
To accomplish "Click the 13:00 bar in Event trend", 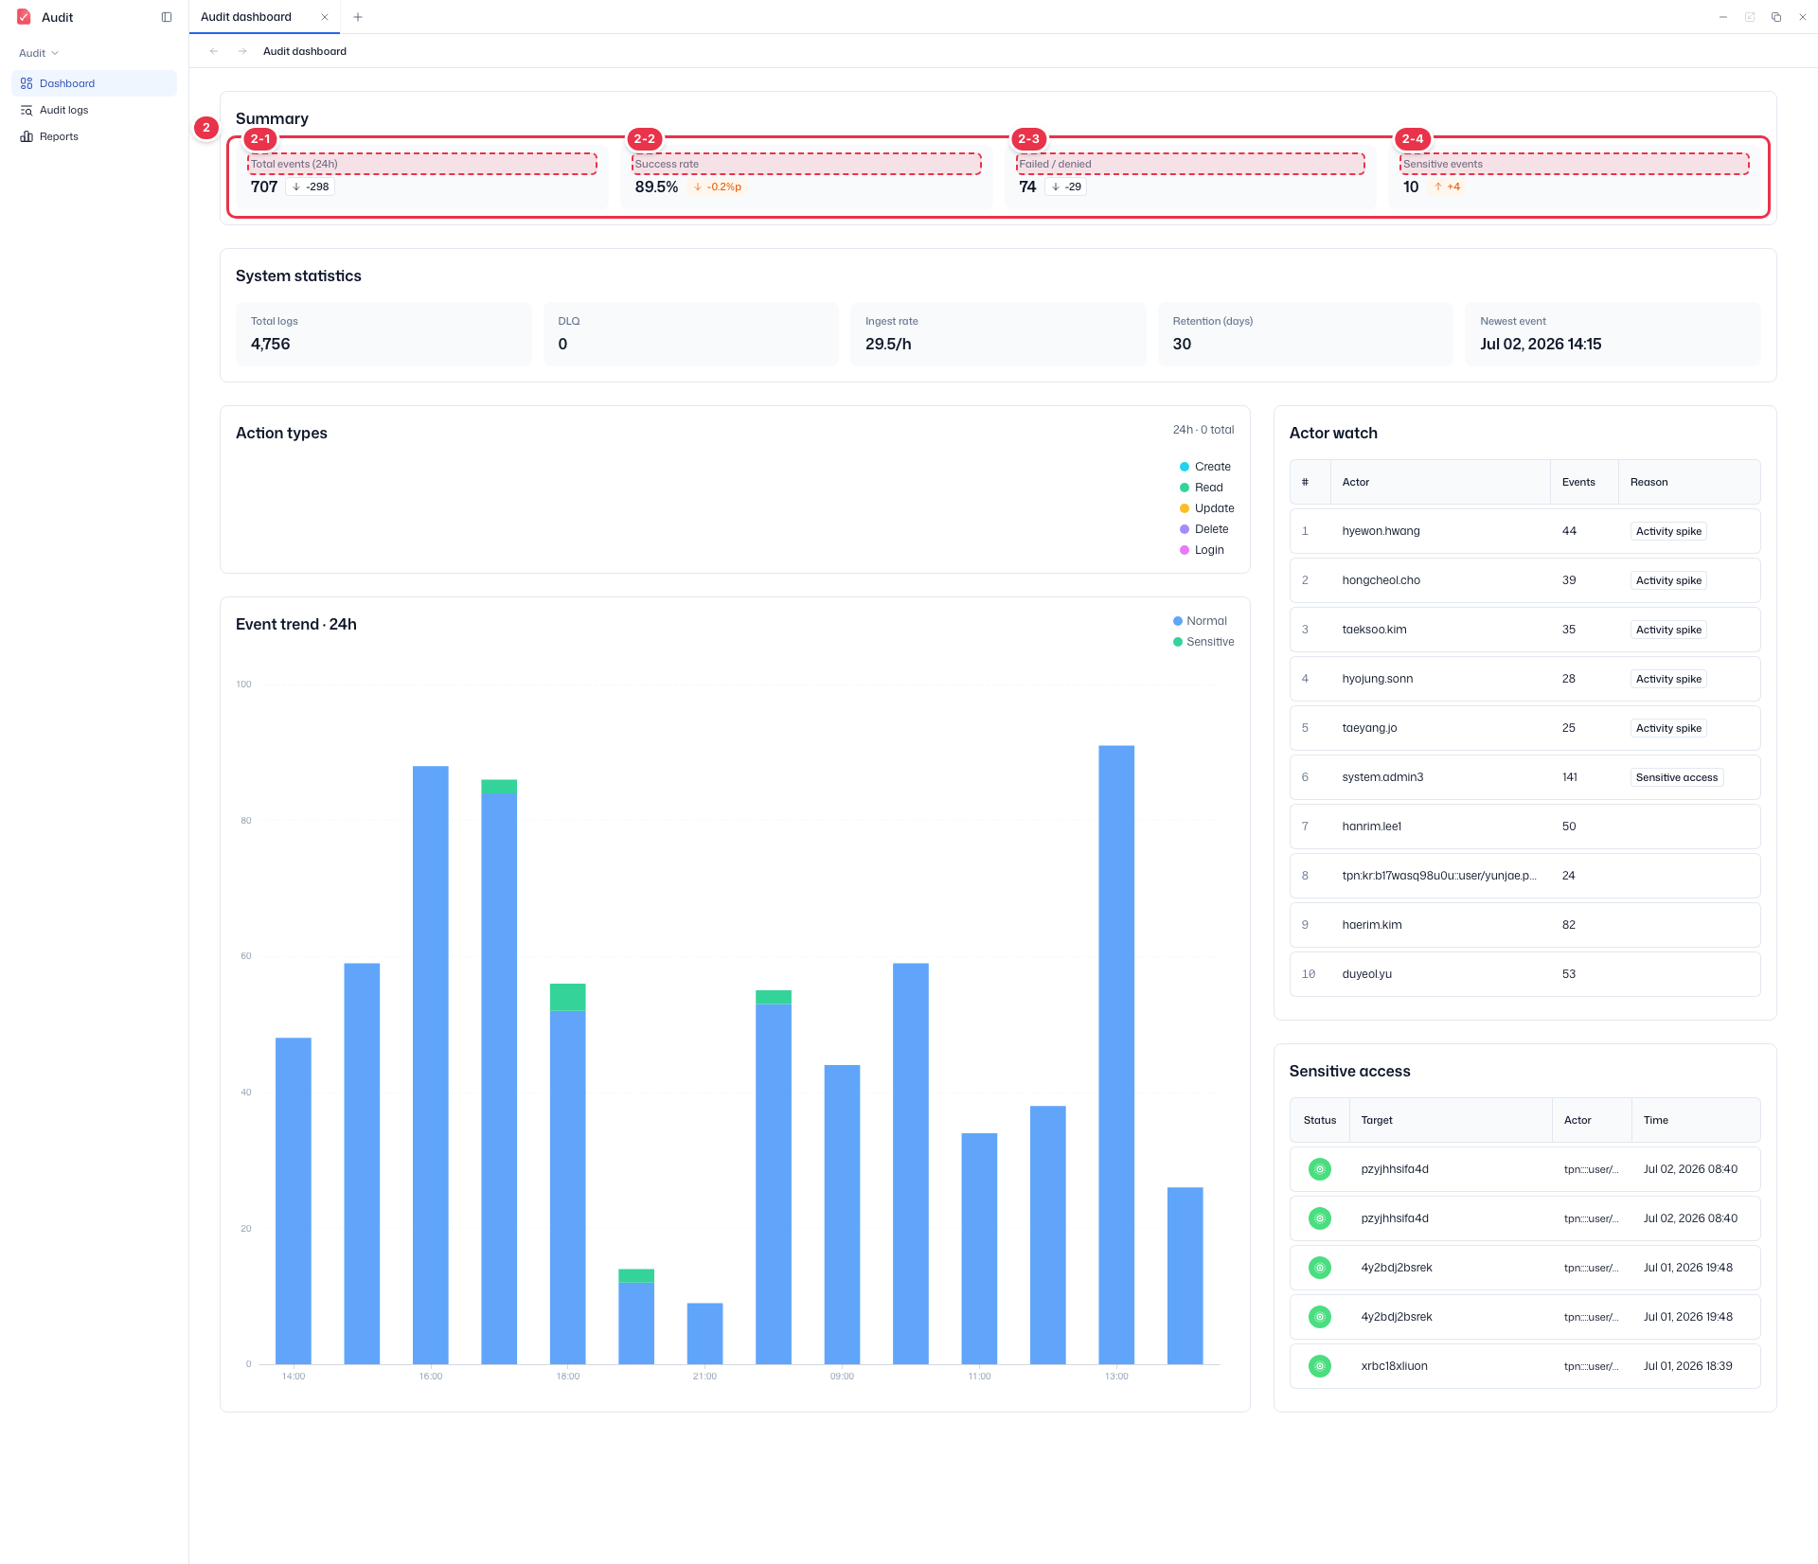I will click(x=1116, y=1055).
